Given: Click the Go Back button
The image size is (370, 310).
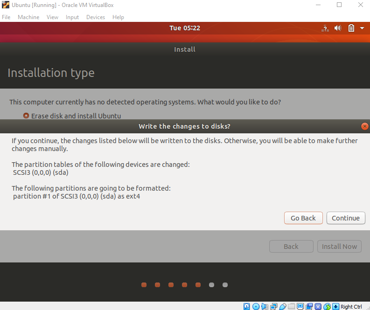Looking at the screenshot, I should (x=303, y=218).
